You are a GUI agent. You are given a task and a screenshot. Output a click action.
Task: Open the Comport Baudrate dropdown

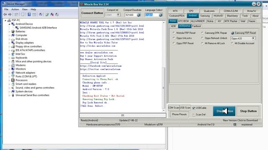[139, 15]
